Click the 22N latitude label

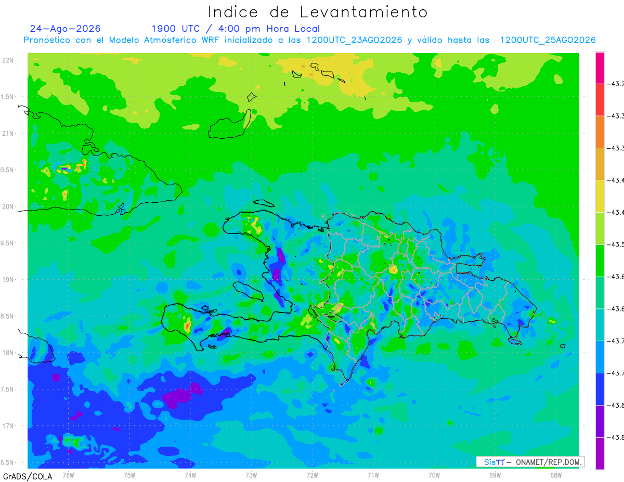pyautogui.click(x=8, y=60)
